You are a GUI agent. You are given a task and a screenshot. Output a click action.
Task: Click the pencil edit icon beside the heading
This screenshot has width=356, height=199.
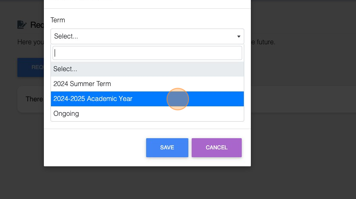click(x=22, y=25)
